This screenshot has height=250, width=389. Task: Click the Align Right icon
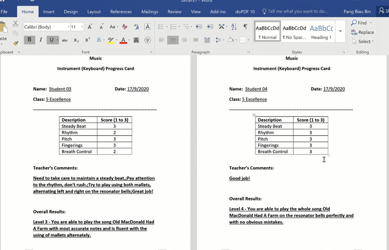(184, 40)
